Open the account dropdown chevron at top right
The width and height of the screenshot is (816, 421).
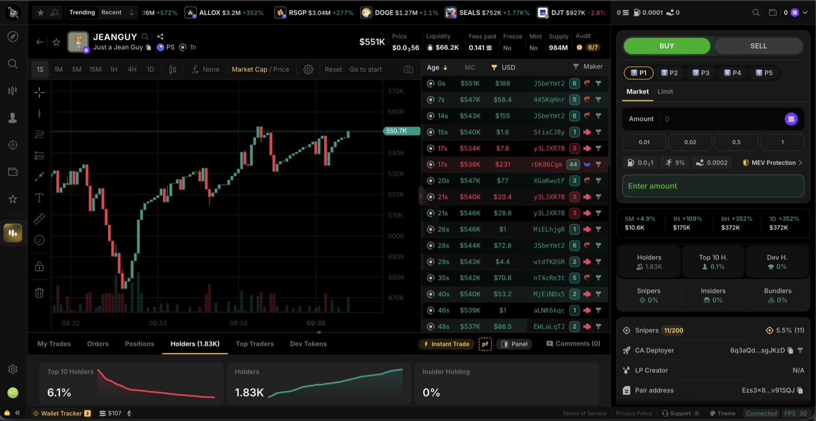click(805, 13)
